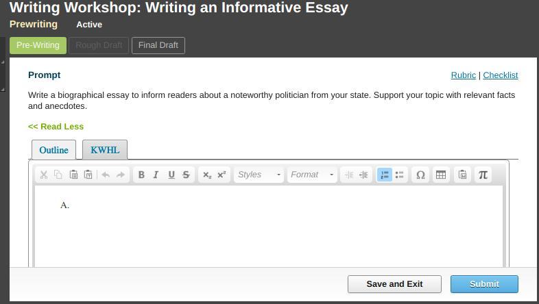Click the Paste from Word icon
Viewport: 539px width, 304px height.
coord(462,175)
